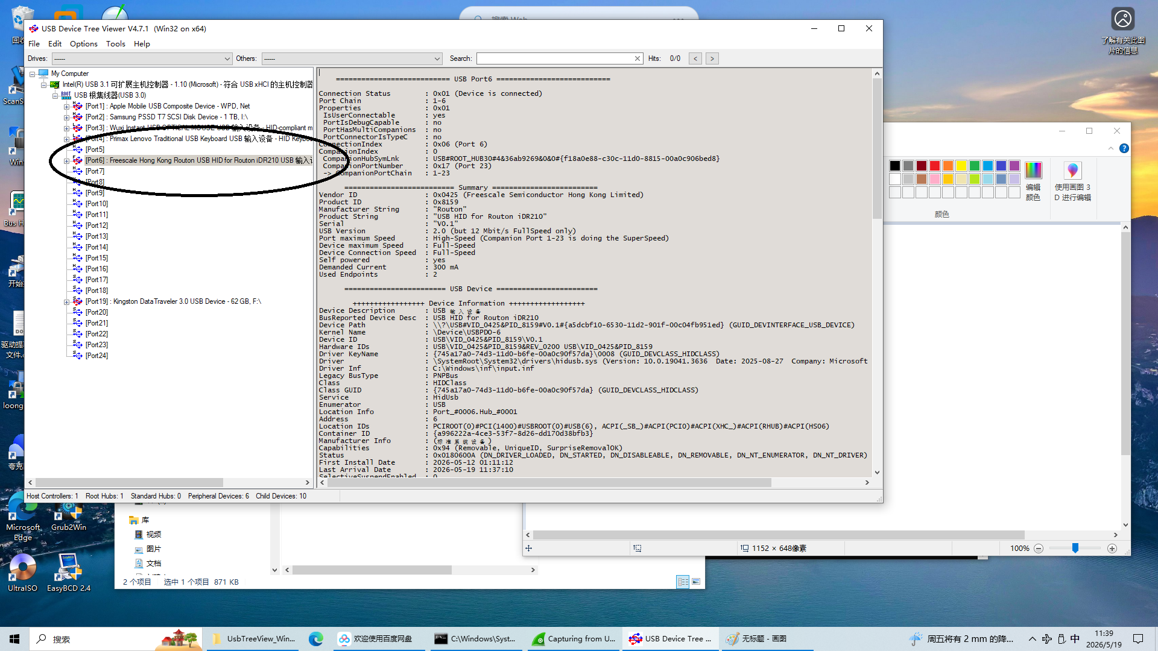Switch Explorer to details view

tap(683, 582)
